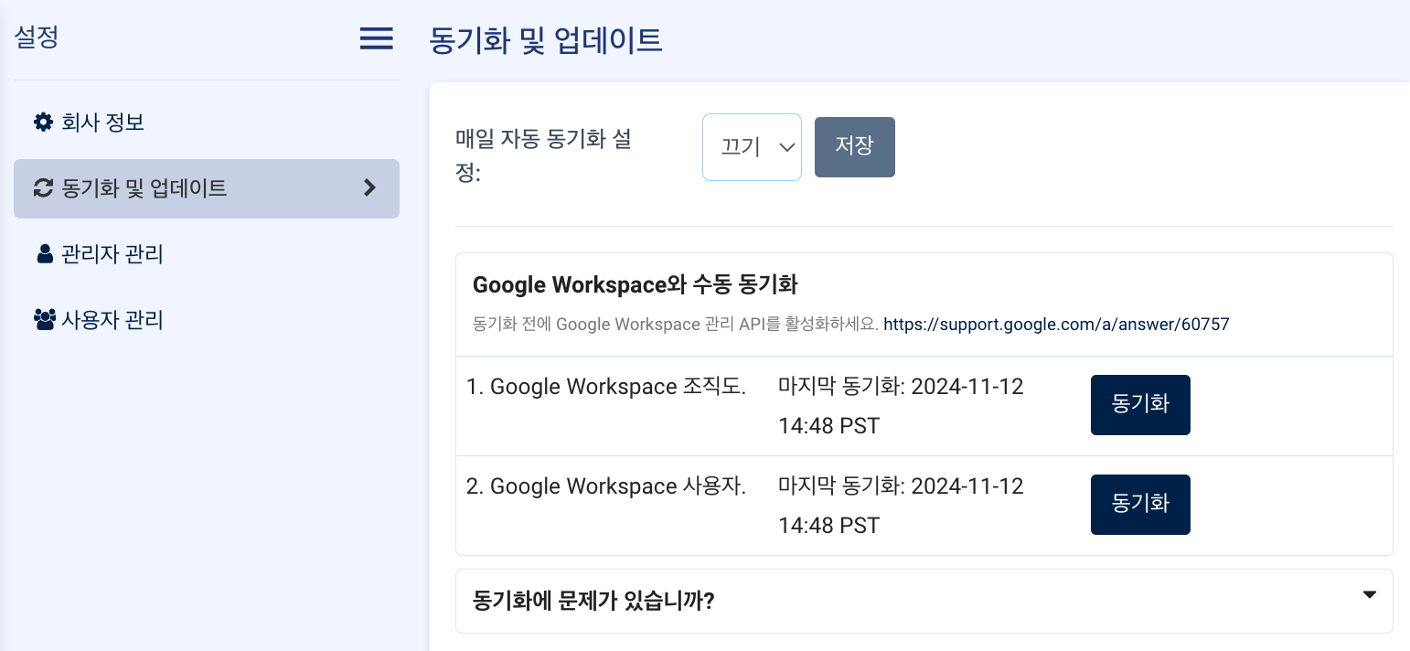The image size is (1410, 651).
Task: Click the 마지막 동기화 timestamp in 조직도 row
Action: 901,406
